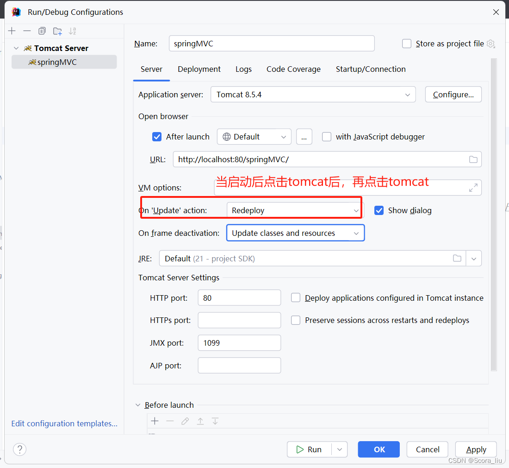The height and width of the screenshot is (468, 509).
Task: Create a new configuration folder
Action: point(57,31)
